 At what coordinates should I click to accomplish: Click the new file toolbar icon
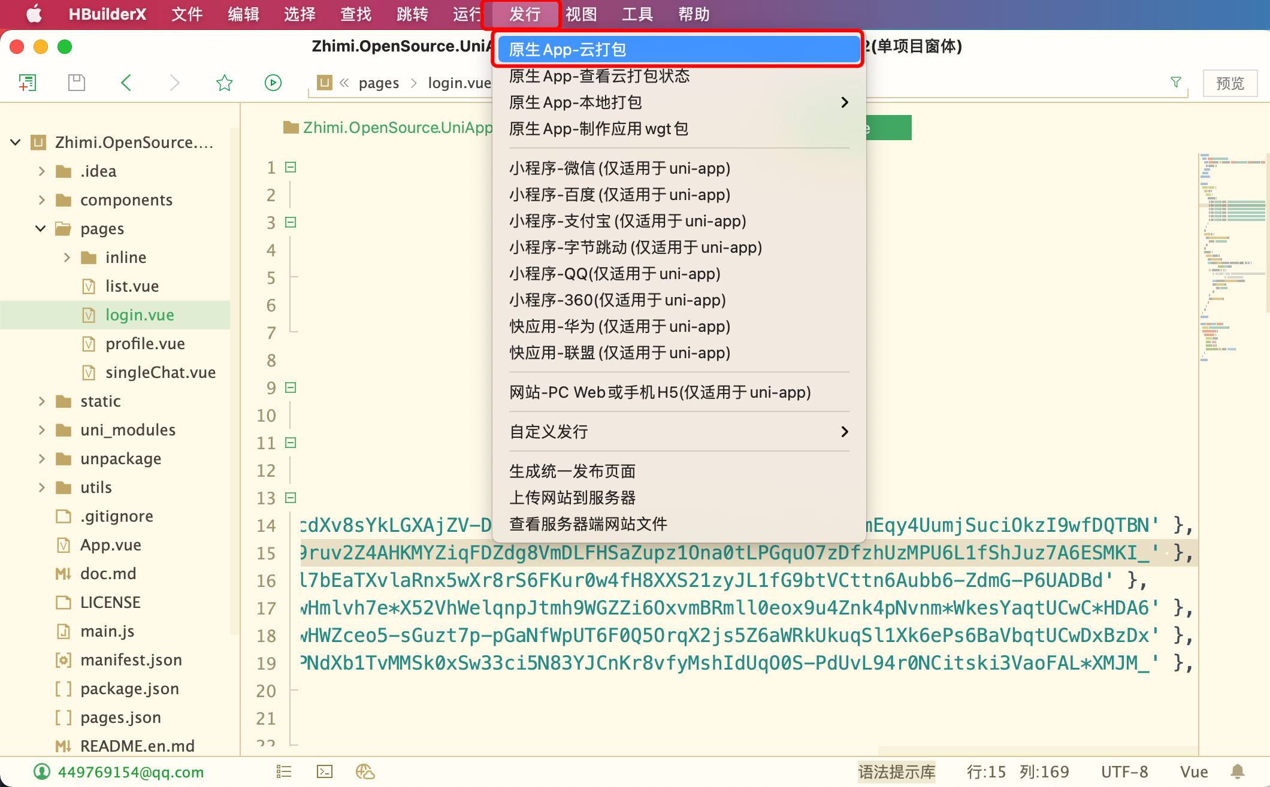coord(28,83)
